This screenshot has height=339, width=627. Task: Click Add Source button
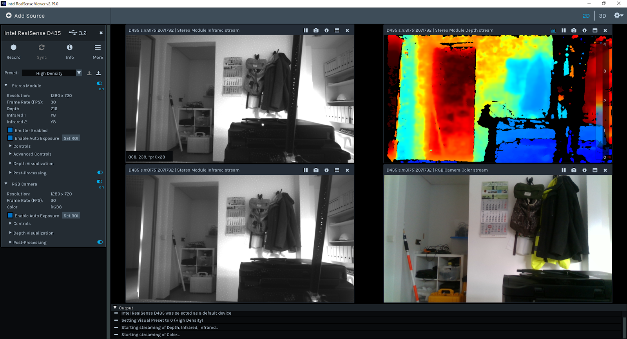(25, 16)
